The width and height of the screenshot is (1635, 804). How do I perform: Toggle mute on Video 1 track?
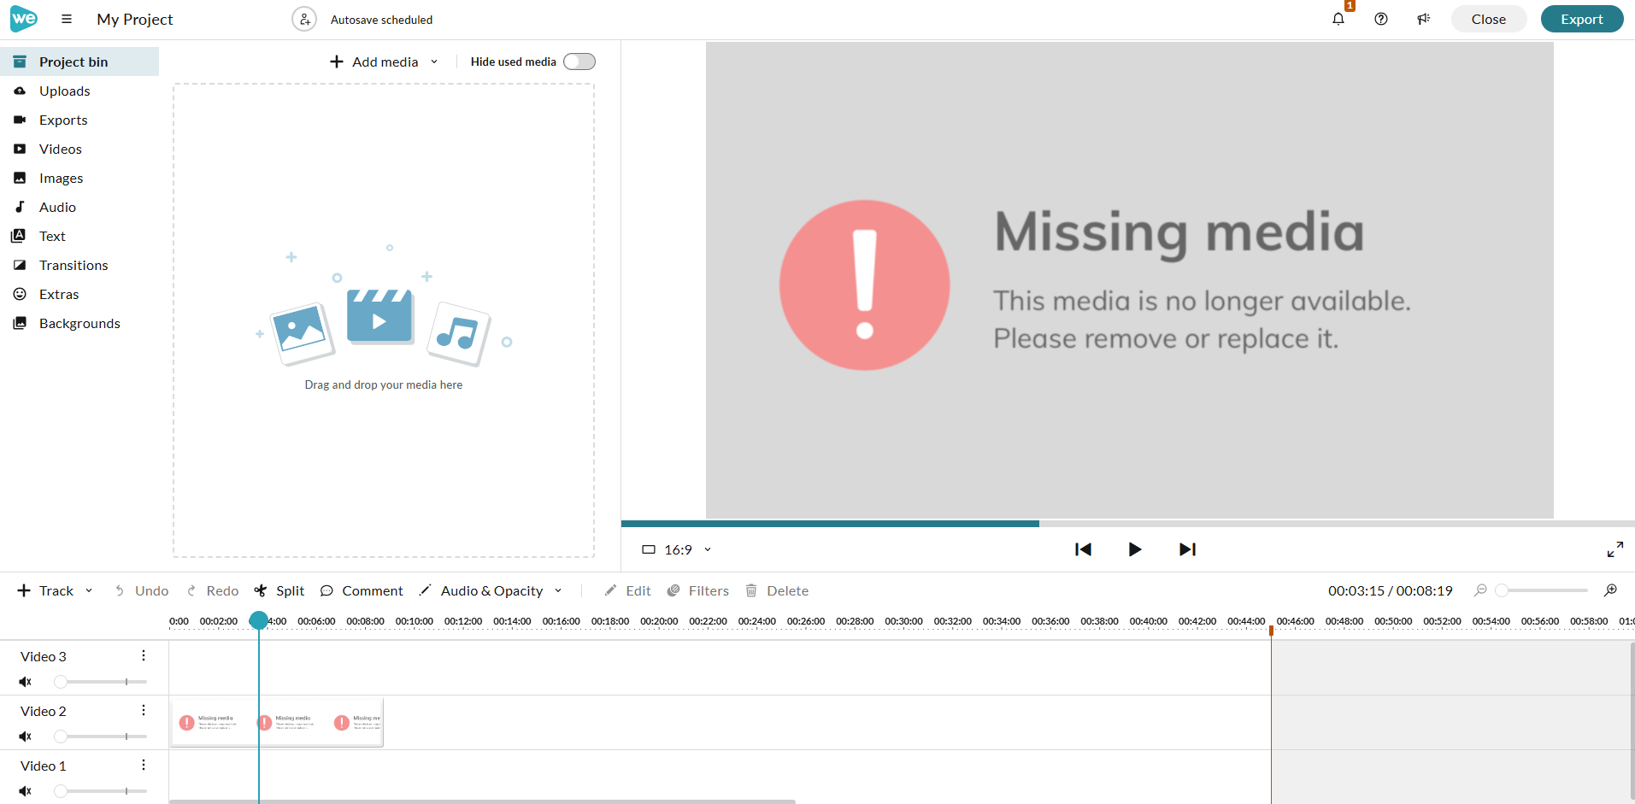pyautogui.click(x=26, y=791)
